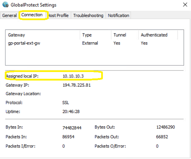
Task: Open the Notification tab
Action: point(118,16)
